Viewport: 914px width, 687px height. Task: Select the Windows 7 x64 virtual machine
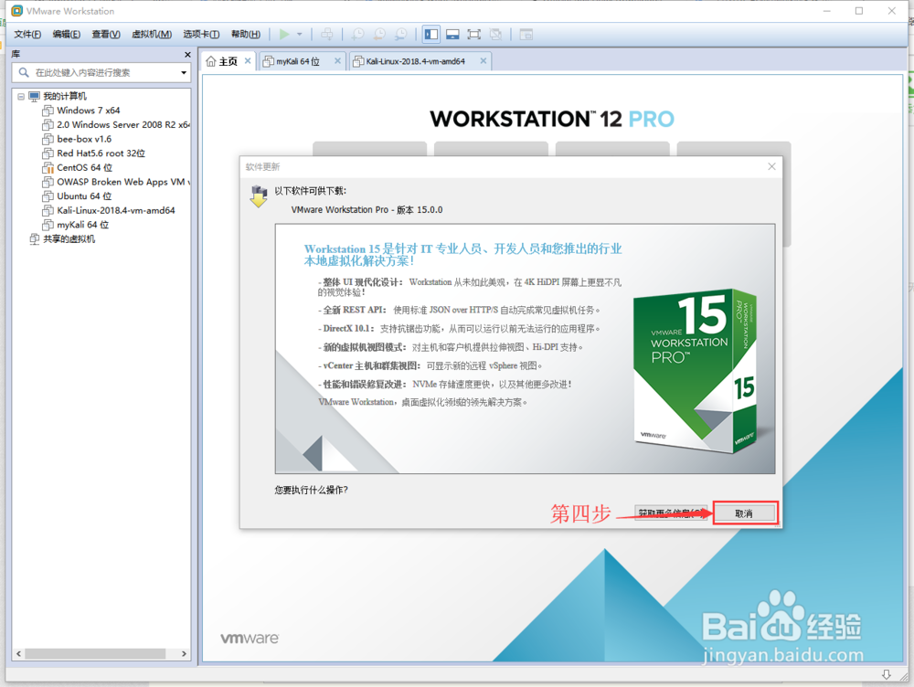(89, 111)
